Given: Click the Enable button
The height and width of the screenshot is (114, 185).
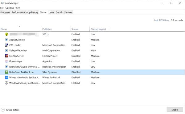Looking at the screenshot, I should click(175, 110).
